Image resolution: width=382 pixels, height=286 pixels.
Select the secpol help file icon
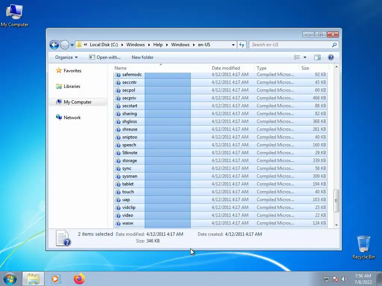pos(118,90)
